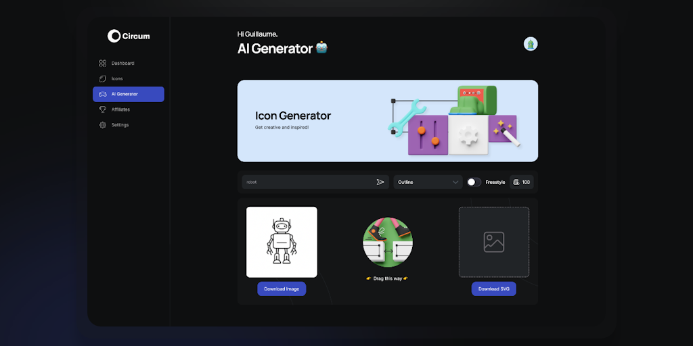Select AI Generator in sidebar

coord(128,94)
